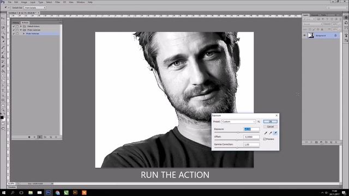Open the Filter menu

tap(57, 2)
